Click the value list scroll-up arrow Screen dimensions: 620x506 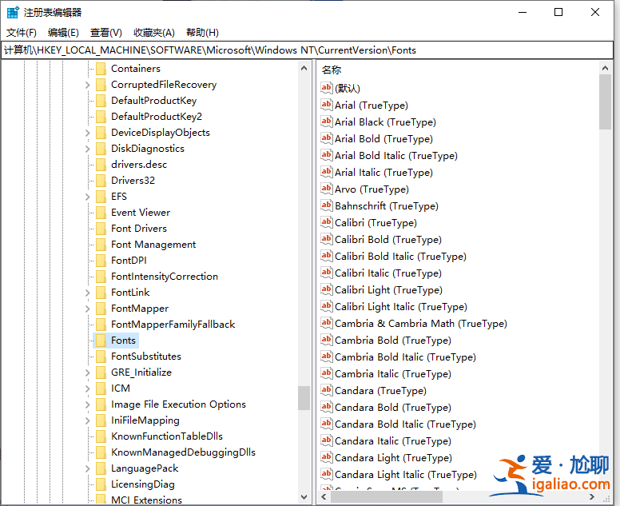[x=605, y=68]
